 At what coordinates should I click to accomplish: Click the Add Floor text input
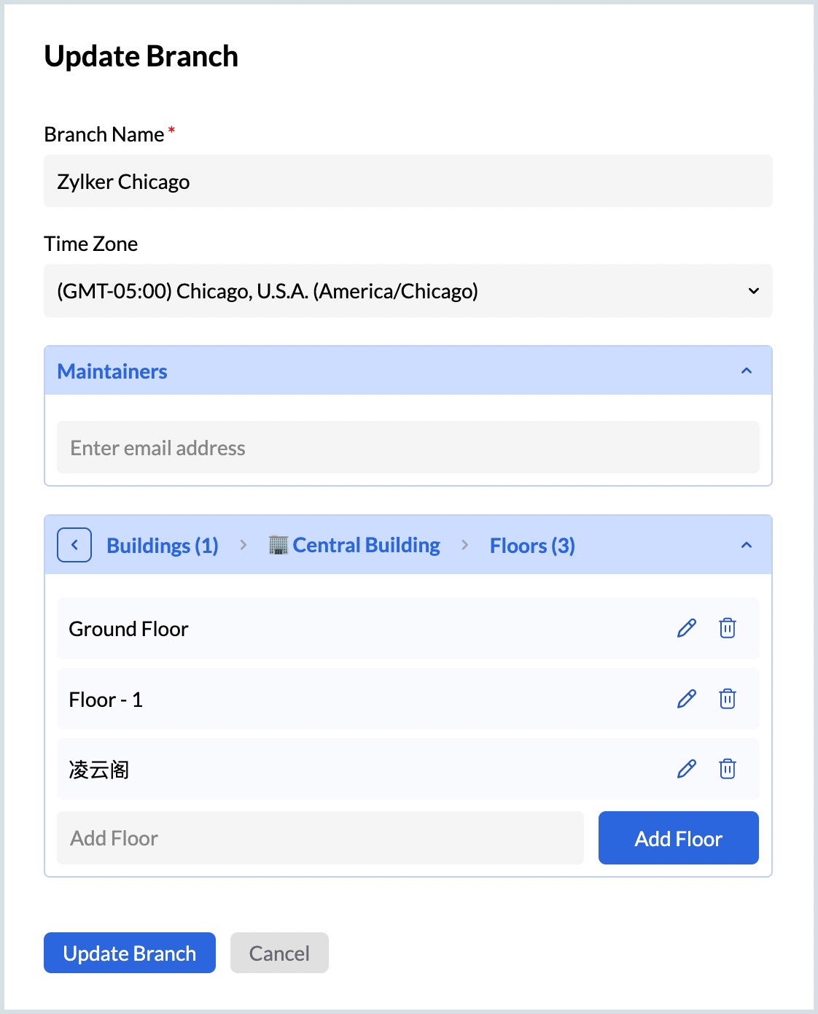(320, 838)
